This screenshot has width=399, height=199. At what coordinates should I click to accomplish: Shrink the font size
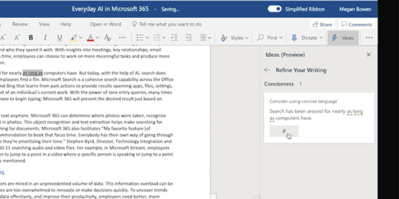[x=17, y=38]
